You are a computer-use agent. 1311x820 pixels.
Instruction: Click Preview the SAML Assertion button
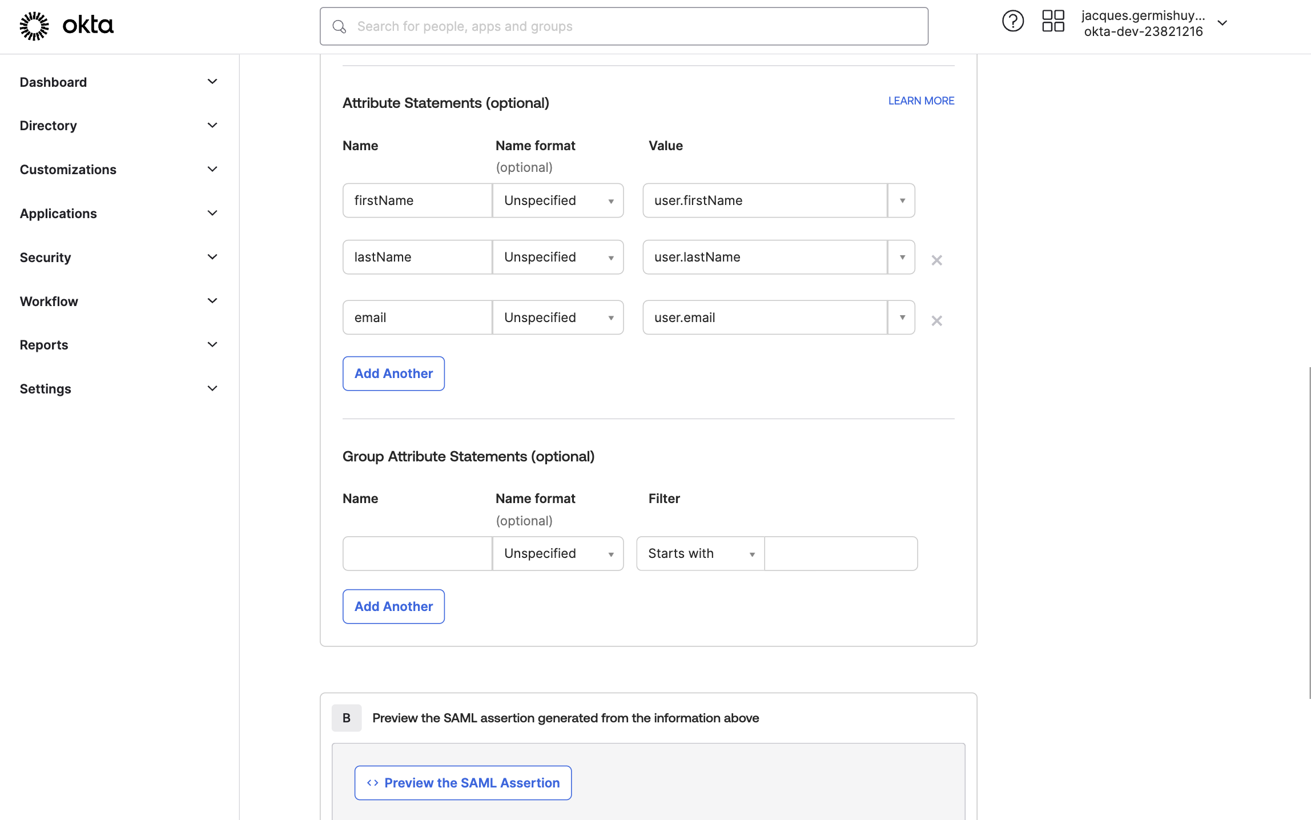point(463,783)
